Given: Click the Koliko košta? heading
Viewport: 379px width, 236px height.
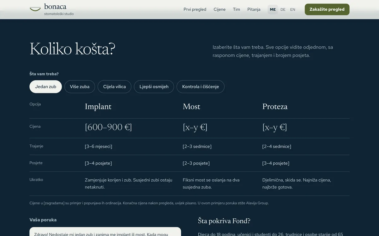Looking at the screenshot, I should (72, 49).
